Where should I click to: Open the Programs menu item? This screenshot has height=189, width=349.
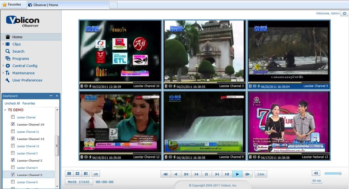[x=20, y=59]
